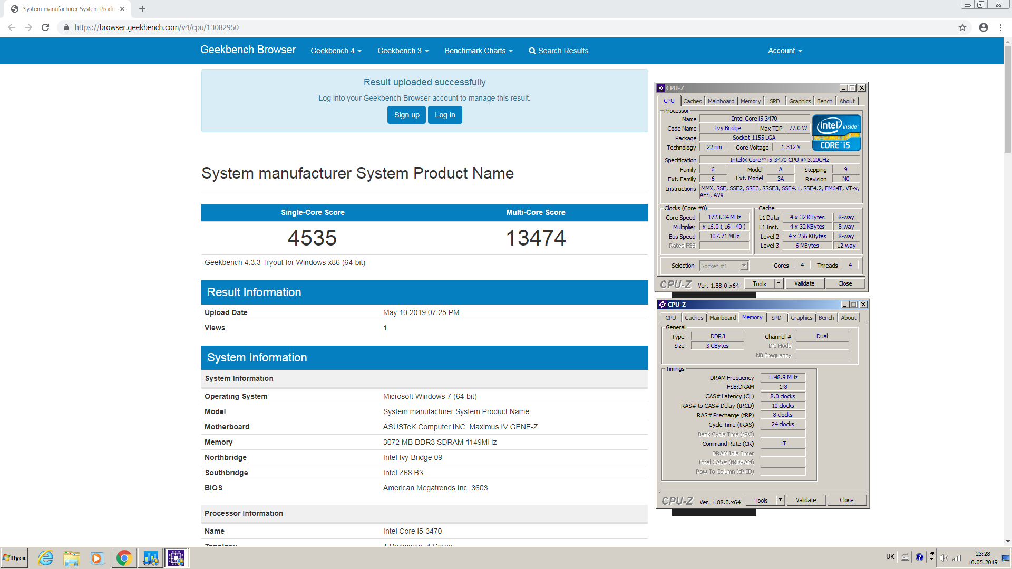Viewport: 1012px width, 569px height.
Task: Click Validate in the upper CPU-Z window
Action: pos(804,283)
